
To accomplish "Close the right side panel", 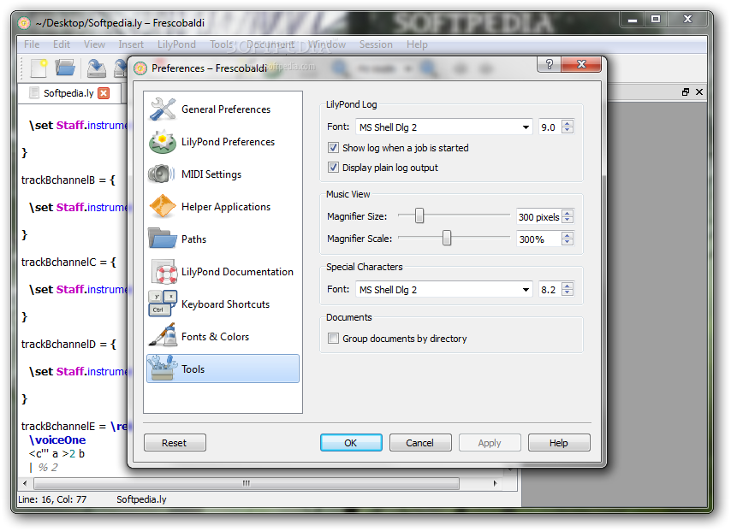I will [x=699, y=92].
